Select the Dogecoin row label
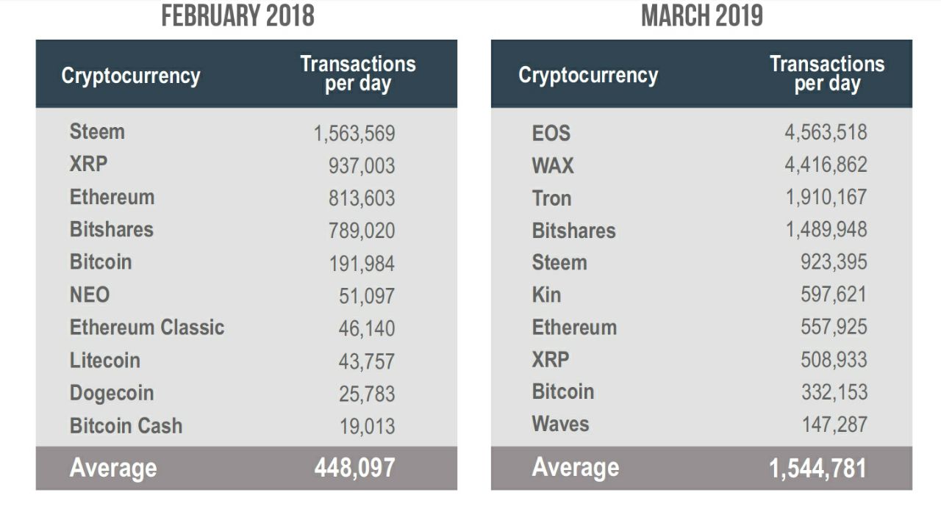941x520 pixels. coord(112,393)
